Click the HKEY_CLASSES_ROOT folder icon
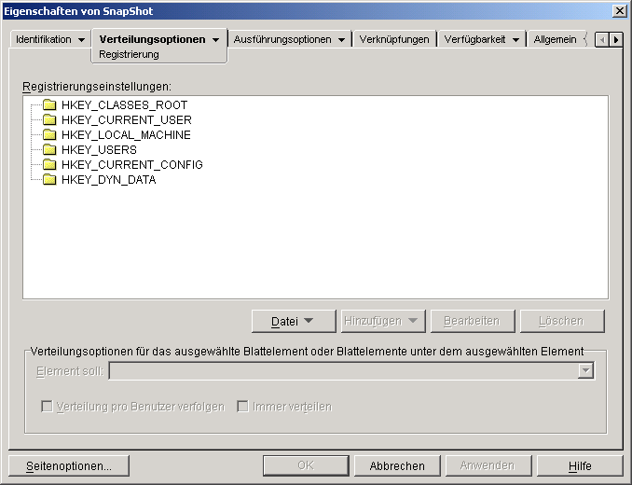Viewport: 632px width, 485px height. point(49,105)
